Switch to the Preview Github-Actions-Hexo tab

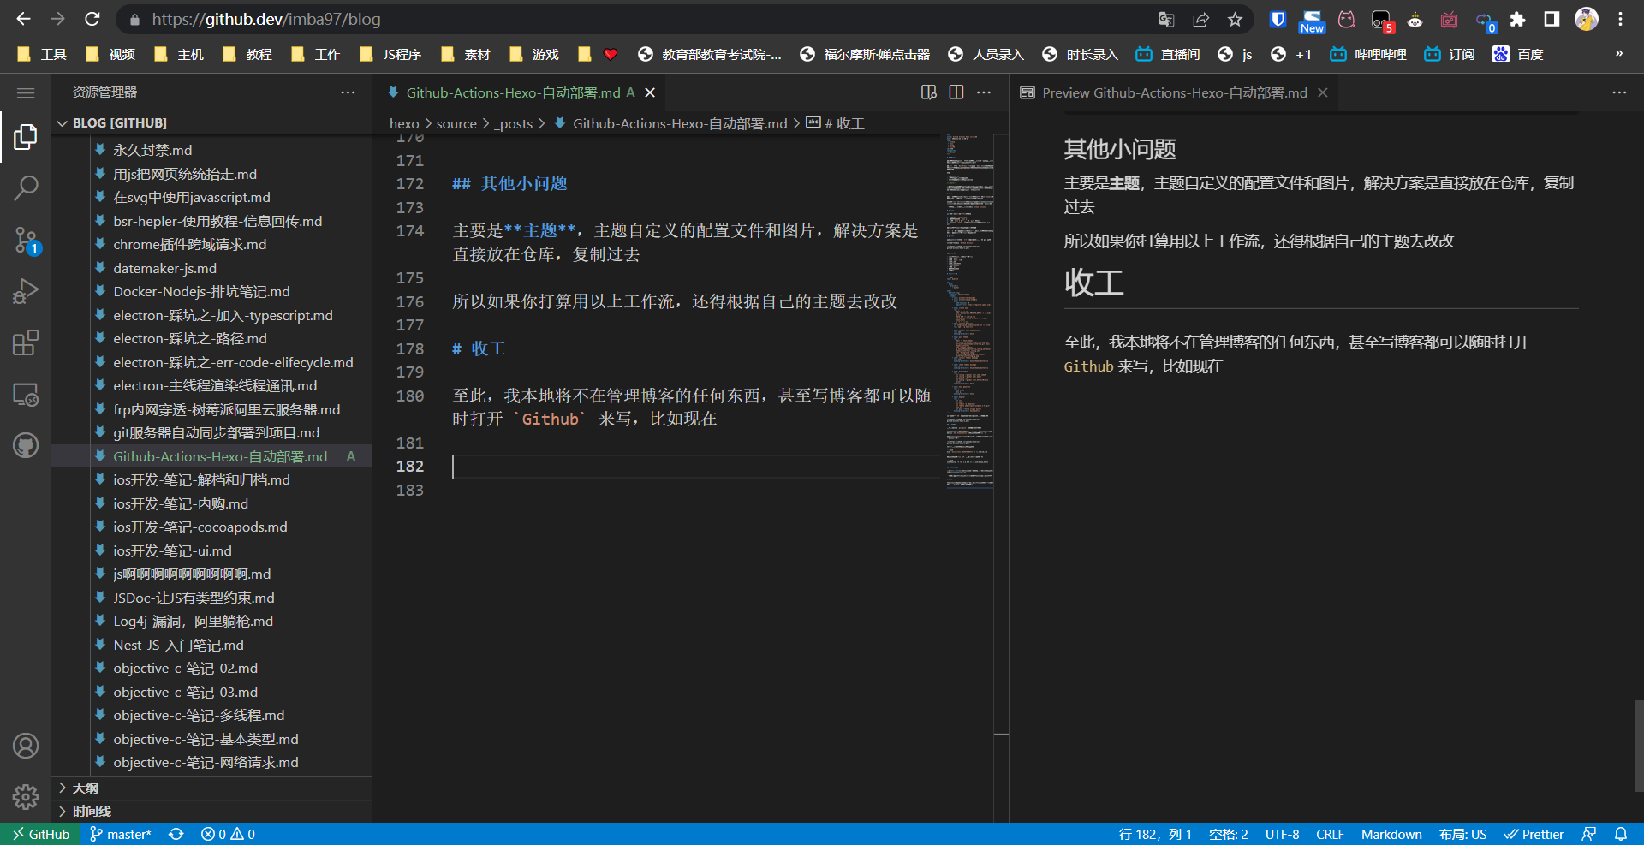point(1173,92)
